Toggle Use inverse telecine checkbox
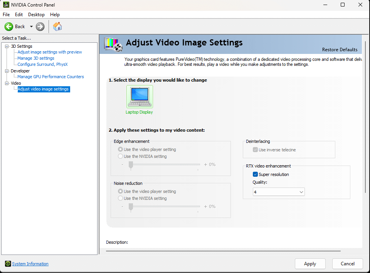Screen dimensions: 370x273 coord(255,150)
